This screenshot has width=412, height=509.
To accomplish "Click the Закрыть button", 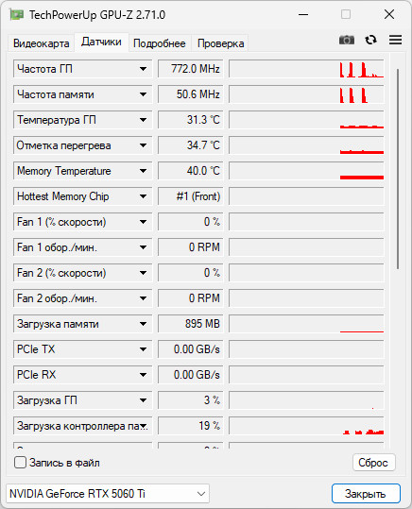I will 366,494.
